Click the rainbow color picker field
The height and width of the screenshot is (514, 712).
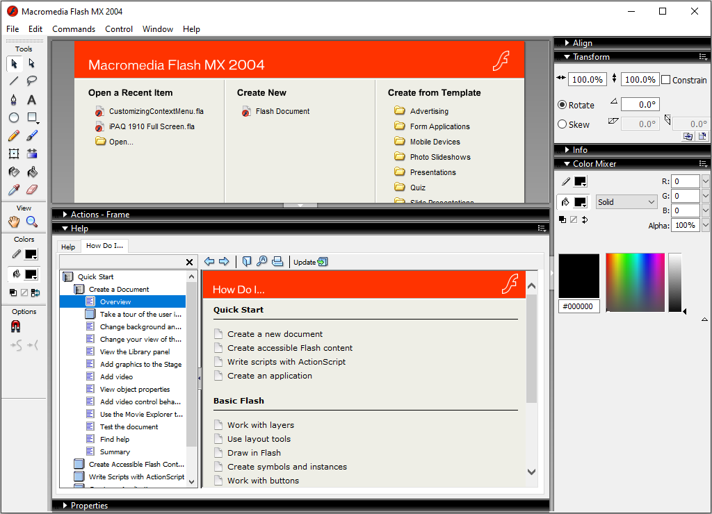pos(635,282)
